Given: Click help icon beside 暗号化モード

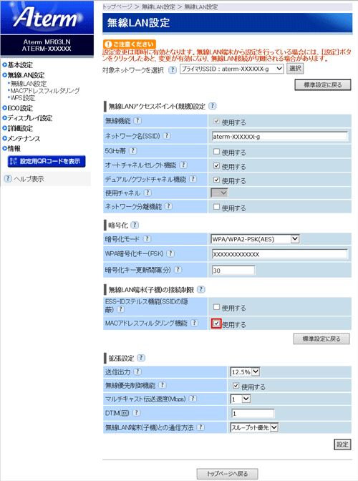Looking at the screenshot, I should [147, 238].
